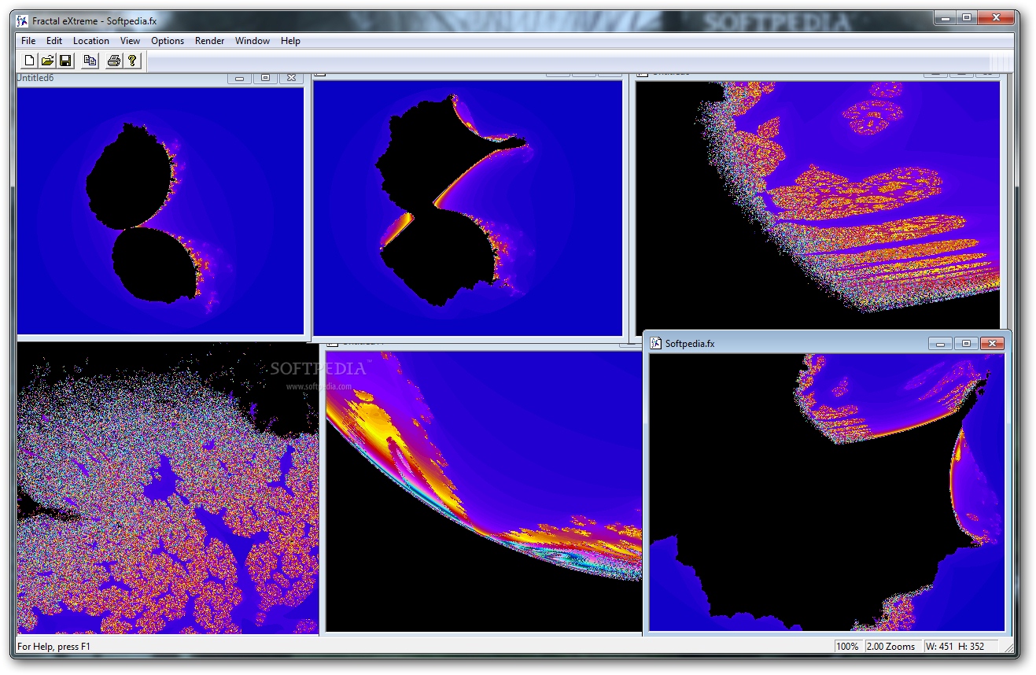This screenshot has width=1036, height=675.
Task: Open the Location menu
Action: [x=91, y=41]
